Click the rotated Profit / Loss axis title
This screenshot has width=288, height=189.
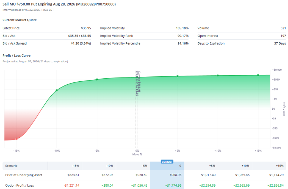point(284,109)
